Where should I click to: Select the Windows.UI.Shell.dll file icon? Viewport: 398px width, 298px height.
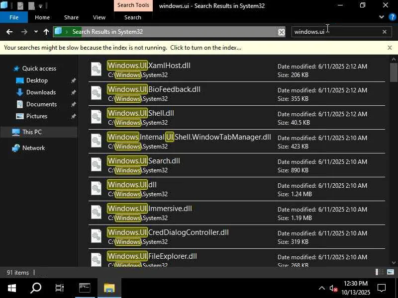pos(96,117)
